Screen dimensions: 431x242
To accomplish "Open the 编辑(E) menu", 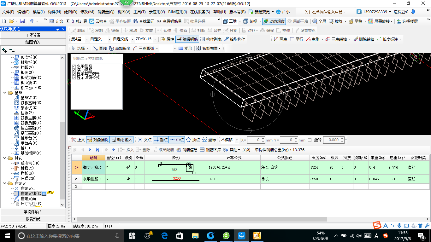I will point(23,12).
